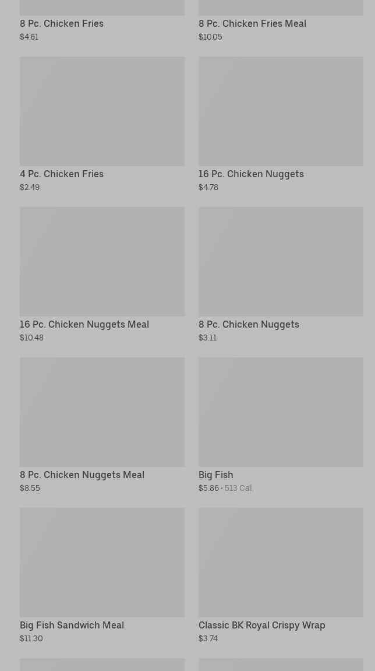This screenshot has width=375, height=671.
Task: Click the Big Fish product image
Action: click(x=281, y=412)
